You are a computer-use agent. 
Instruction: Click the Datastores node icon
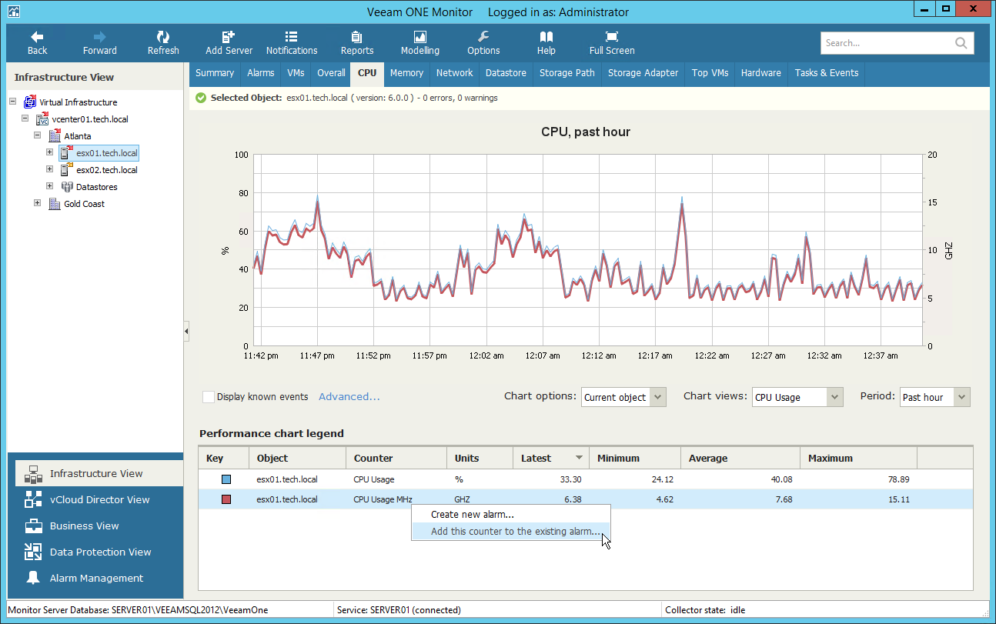coord(67,186)
